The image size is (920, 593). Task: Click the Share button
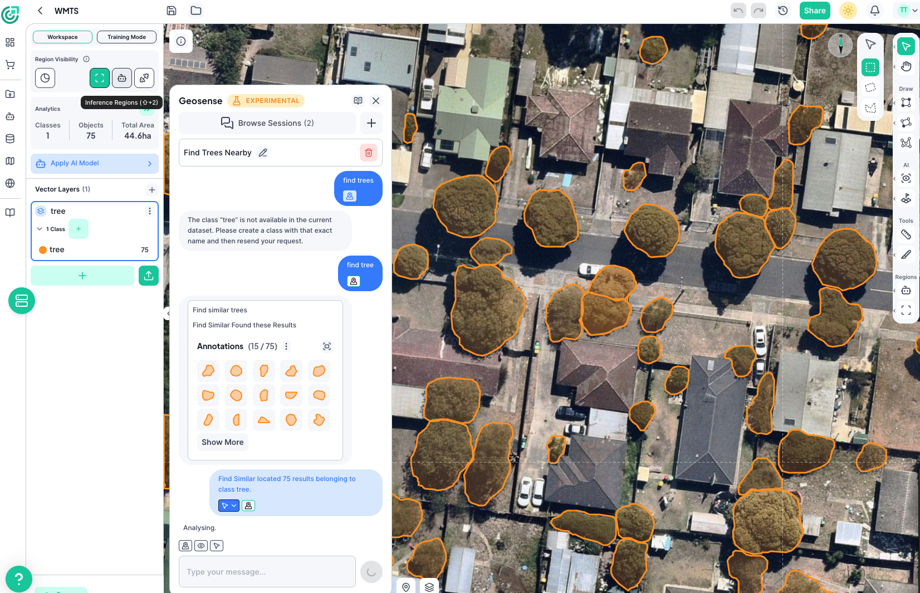(815, 11)
